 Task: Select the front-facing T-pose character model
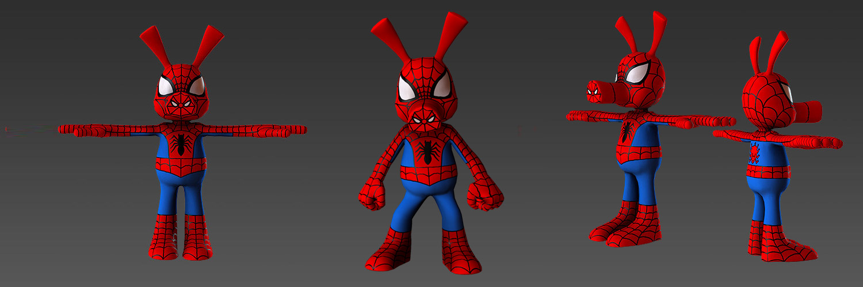[x=183, y=143]
